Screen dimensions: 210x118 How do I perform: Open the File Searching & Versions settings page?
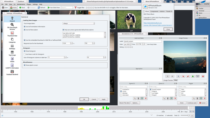[12, 26]
